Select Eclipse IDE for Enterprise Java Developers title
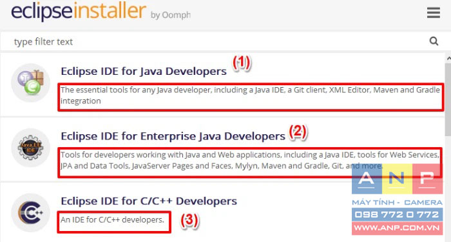The image size is (451, 242). [x=173, y=136]
